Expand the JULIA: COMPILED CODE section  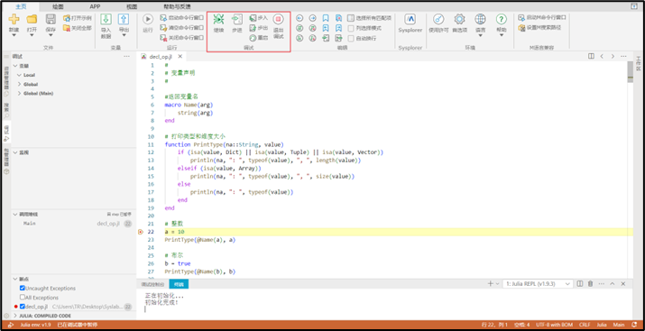click(15, 316)
